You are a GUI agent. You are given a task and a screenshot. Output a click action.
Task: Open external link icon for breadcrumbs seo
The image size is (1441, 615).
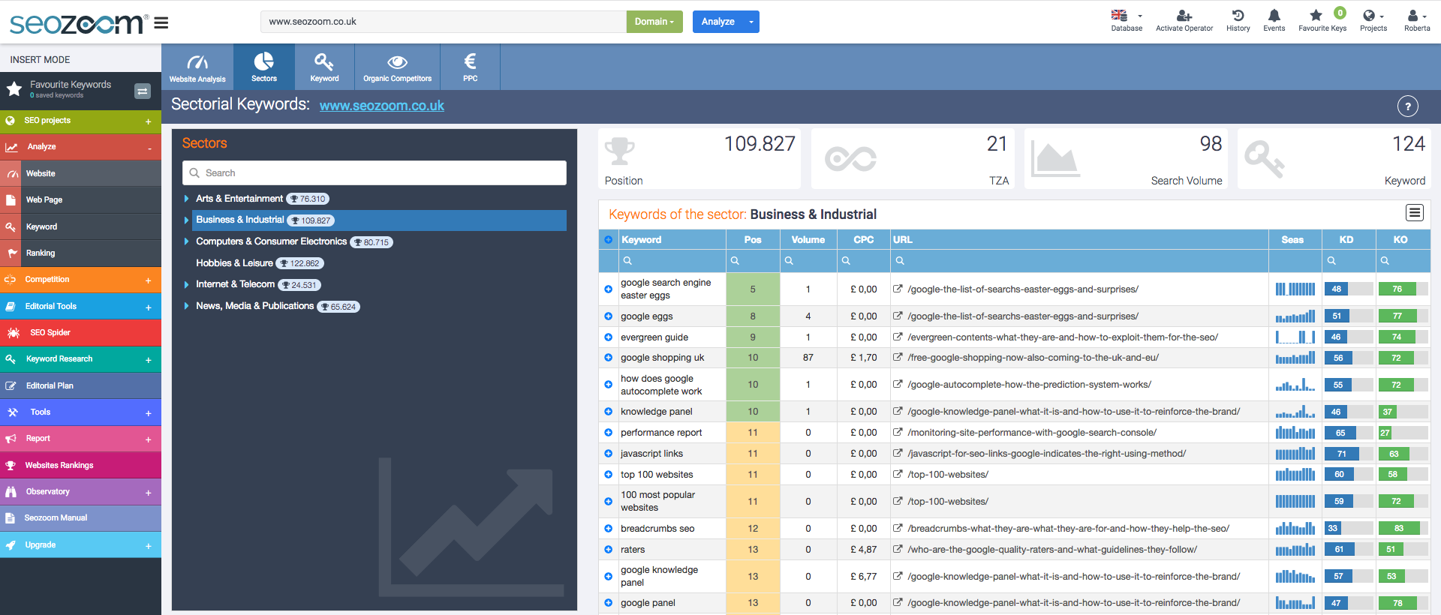(897, 529)
